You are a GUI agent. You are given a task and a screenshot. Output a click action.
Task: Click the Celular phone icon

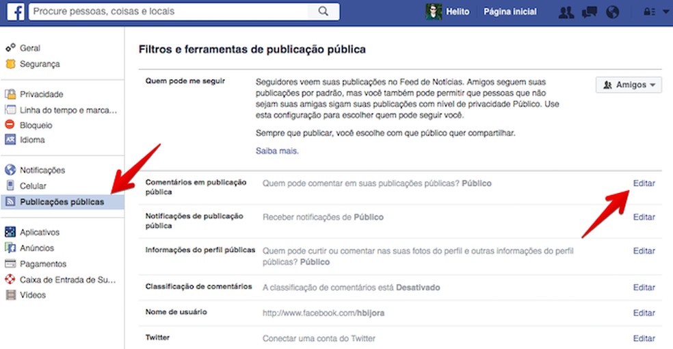tap(10, 185)
